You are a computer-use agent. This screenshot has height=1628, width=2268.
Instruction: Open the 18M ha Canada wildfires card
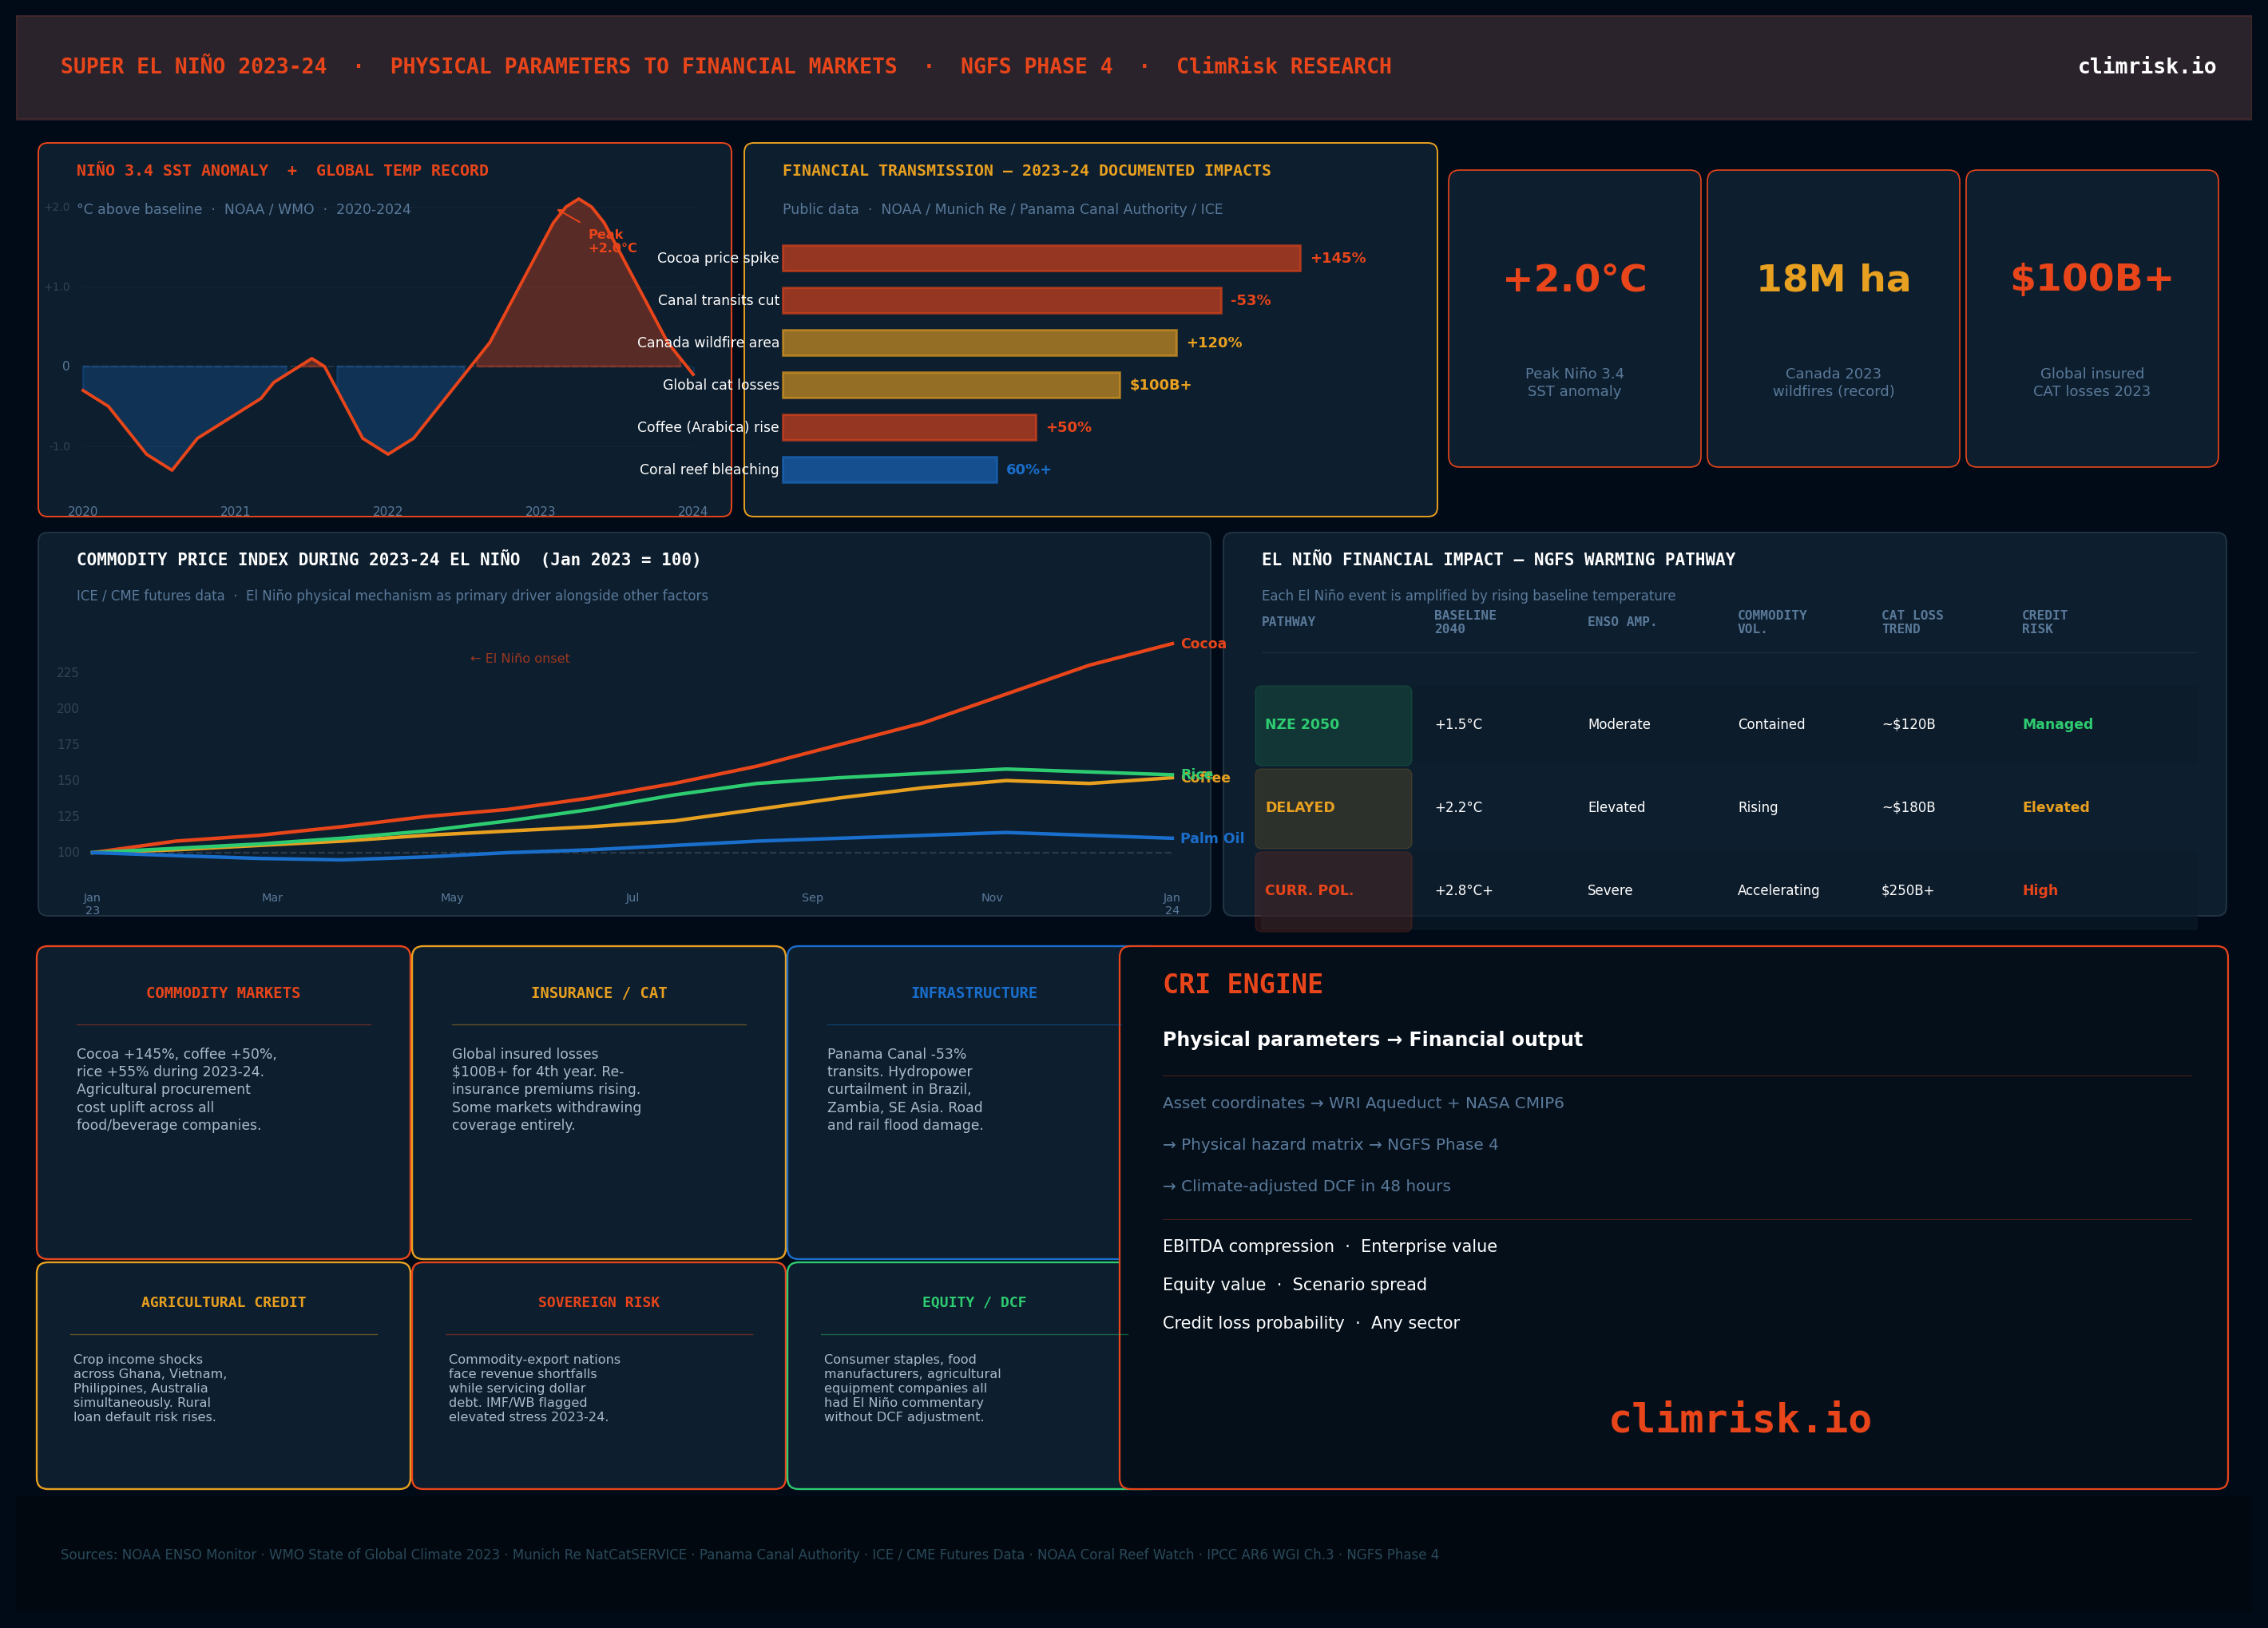[x=1833, y=318]
